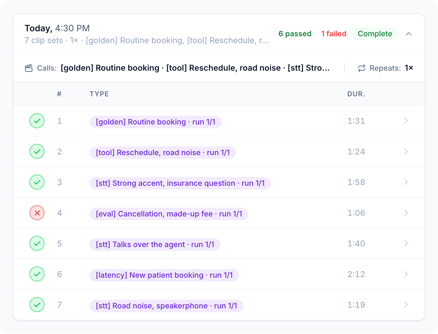Click the pass icon for Strong accent row

coord(37,182)
